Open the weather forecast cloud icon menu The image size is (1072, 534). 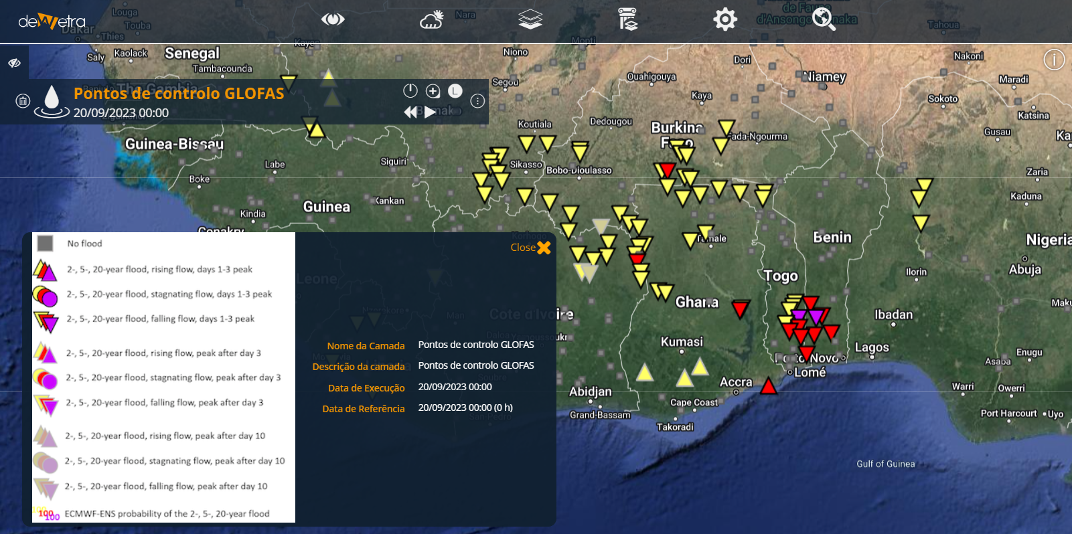click(x=432, y=20)
